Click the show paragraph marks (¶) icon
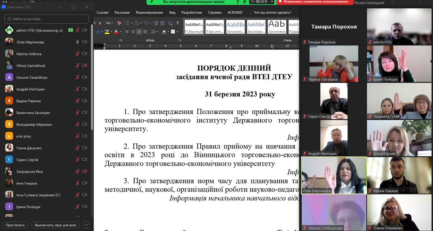 [x=178, y=23]
